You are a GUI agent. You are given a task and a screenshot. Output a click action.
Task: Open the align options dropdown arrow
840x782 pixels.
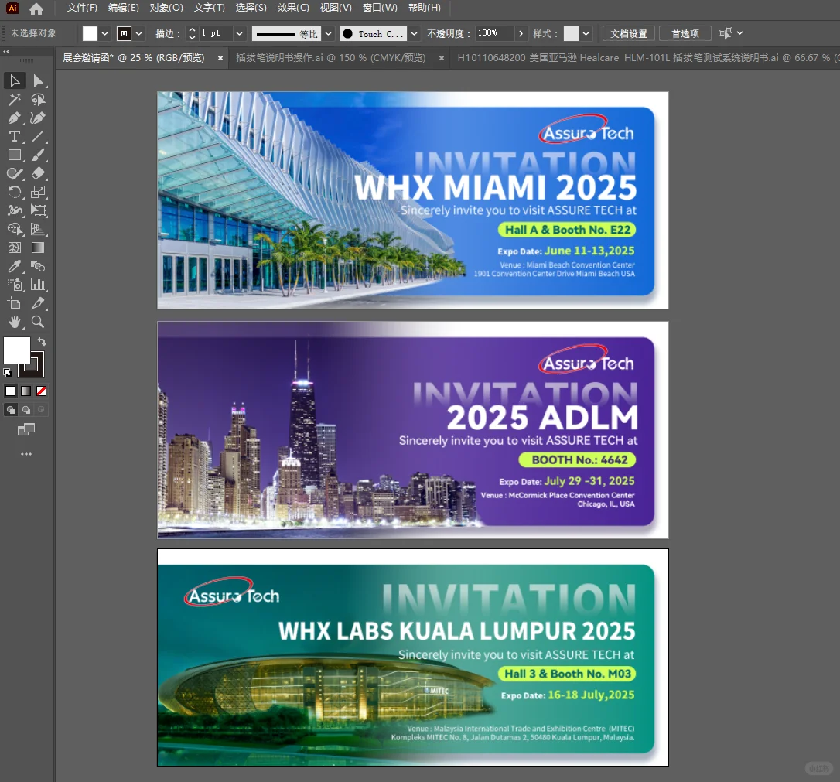pyautogui.click(x=739, y=33)
